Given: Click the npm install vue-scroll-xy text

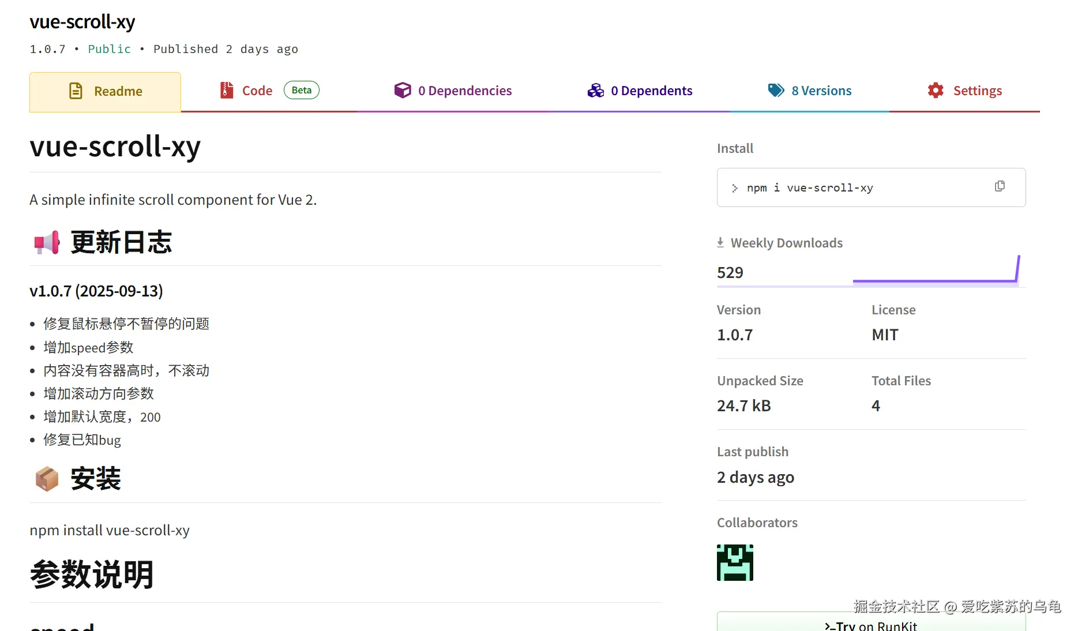Looking at the screenshot, I should pyautogui.click(x=110, y=531).
